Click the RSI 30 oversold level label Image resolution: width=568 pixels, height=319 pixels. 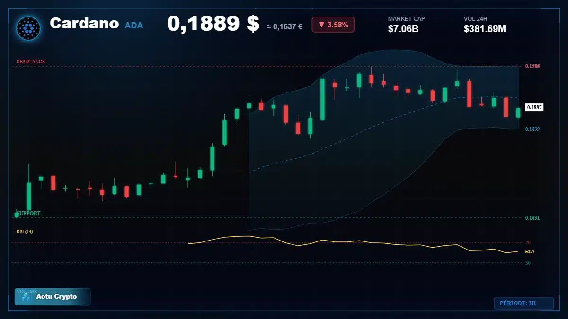coord(528,263)
